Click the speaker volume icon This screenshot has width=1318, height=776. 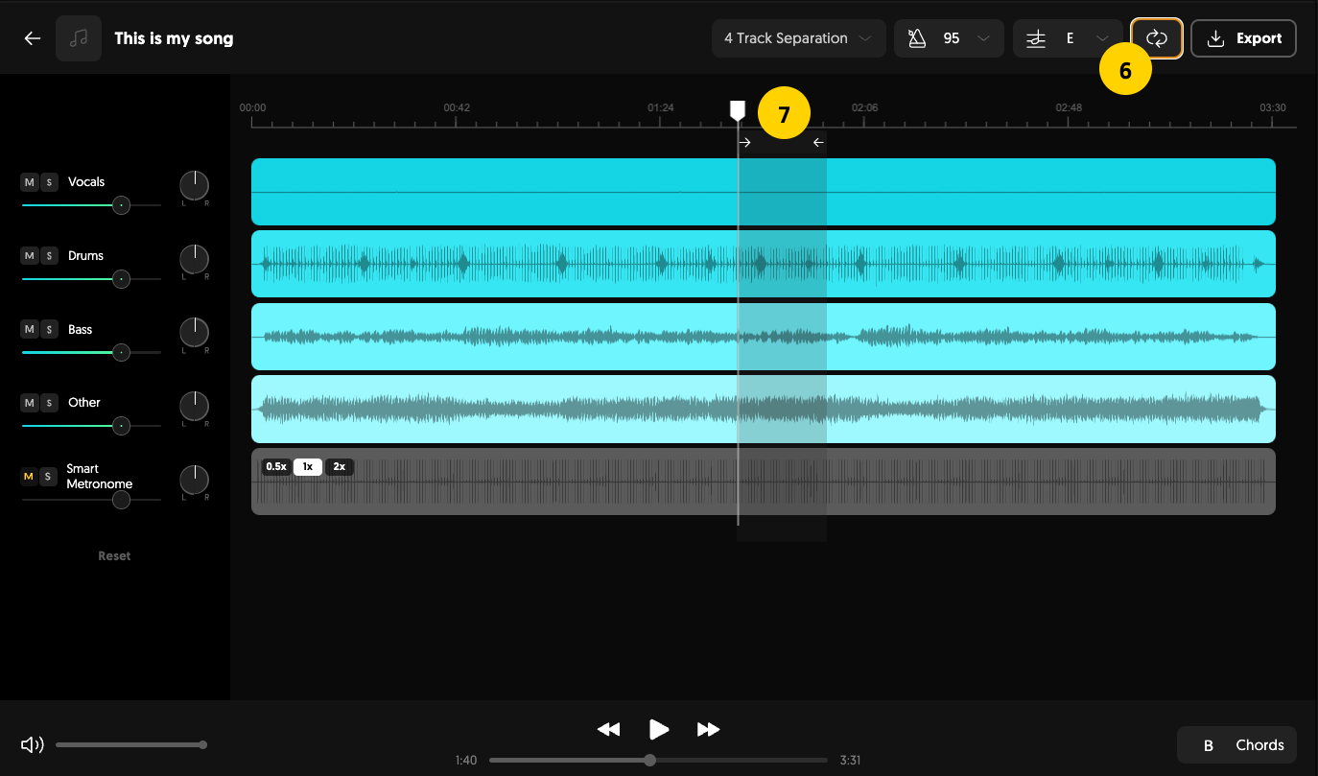point(33,745)
